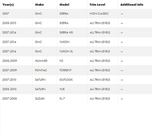The image size is (152, 132).
Task: Select the 2008-2013 year range cell
Action: point(9,23)
